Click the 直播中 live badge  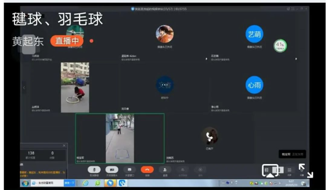pyautogui.click(x=67, y=41)
